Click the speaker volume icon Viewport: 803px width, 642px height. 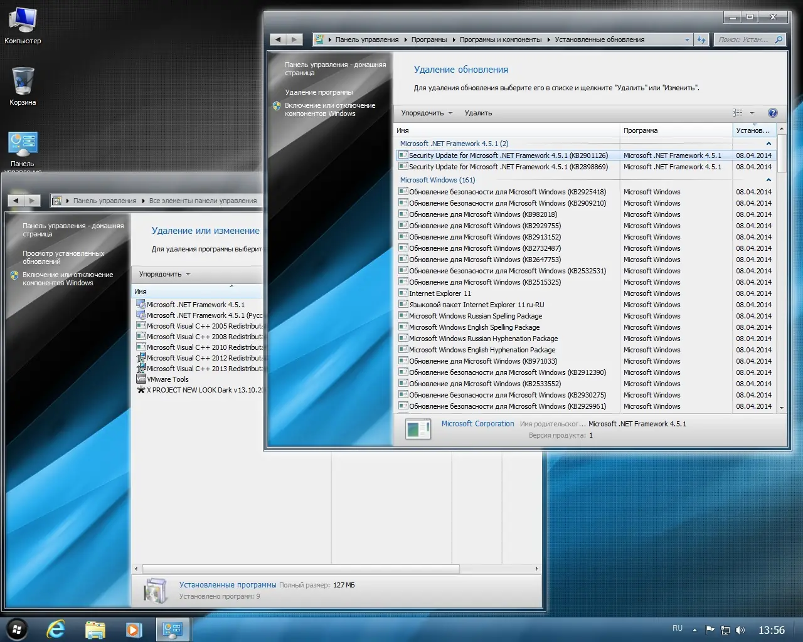point(742,629)
